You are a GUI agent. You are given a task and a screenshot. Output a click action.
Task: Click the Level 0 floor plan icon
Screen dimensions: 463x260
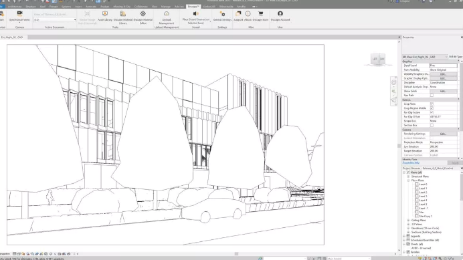coord(417,184)
